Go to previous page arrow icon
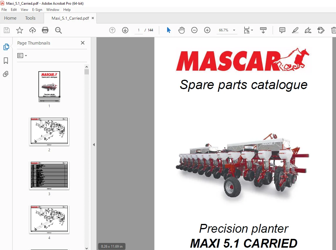336x250 pixels. point(112,30)
